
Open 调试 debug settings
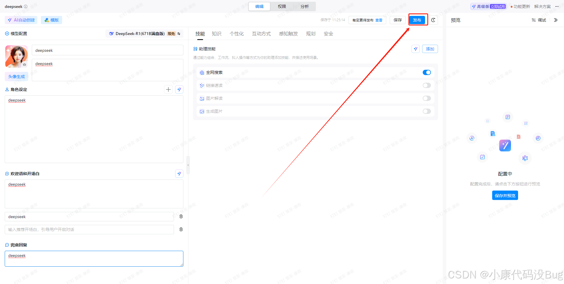pyautogui.click(x=539, y=20)
